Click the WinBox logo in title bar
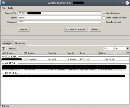 (x=3, y=3)
